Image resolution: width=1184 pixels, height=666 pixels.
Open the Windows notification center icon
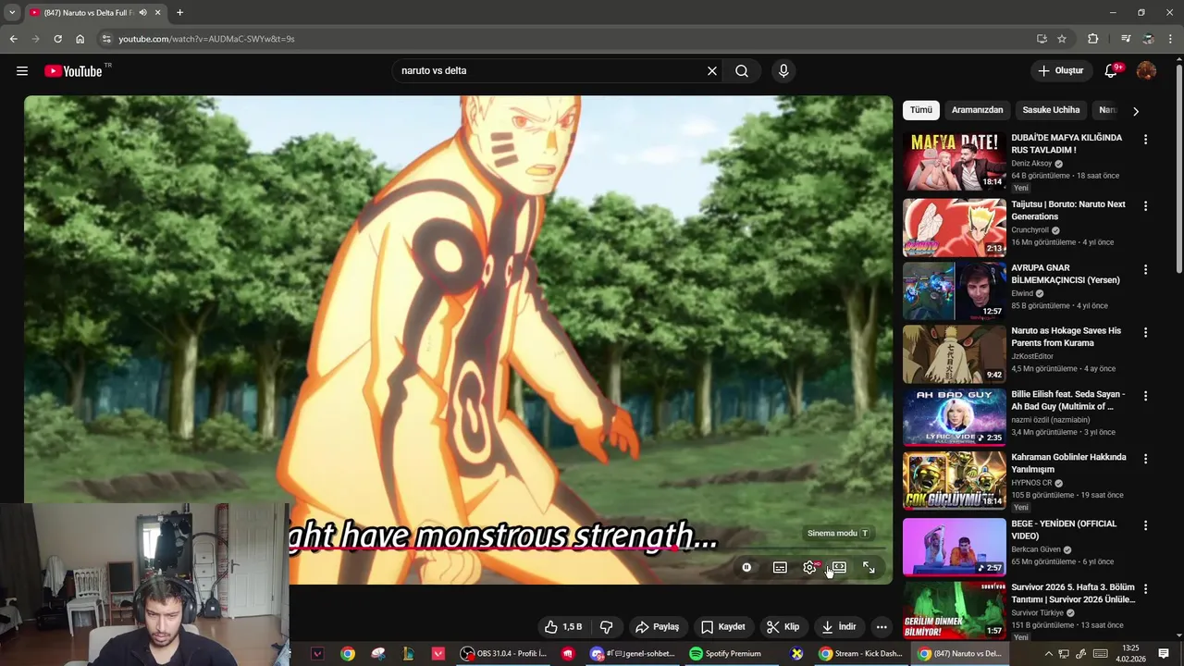(x=1164, y=654)
